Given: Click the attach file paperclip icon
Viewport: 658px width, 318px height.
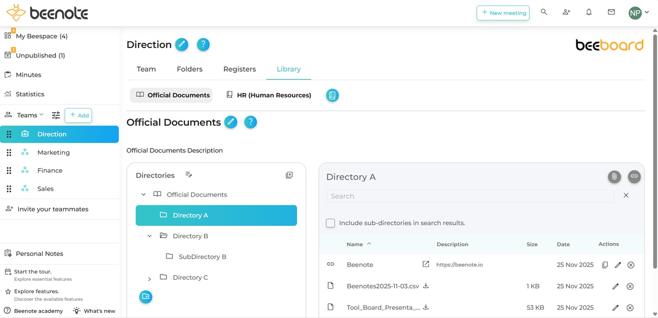Looking at the screenshot, I should [614, 176].
